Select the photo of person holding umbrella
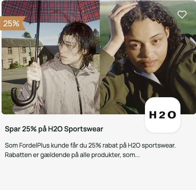Viewport: 196px width, 190px height. click(x=51, y=57)
